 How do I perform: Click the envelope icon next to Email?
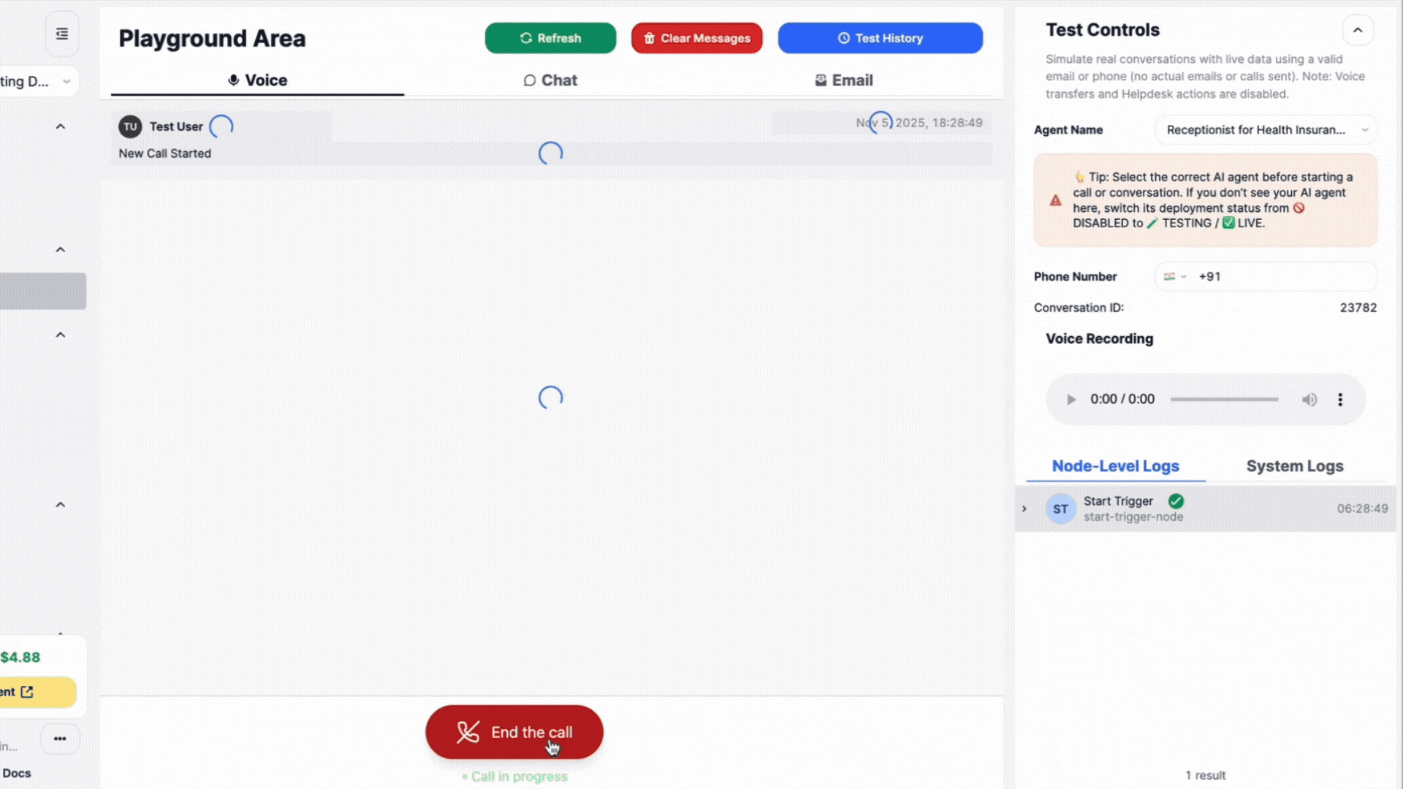click(821, 80)
